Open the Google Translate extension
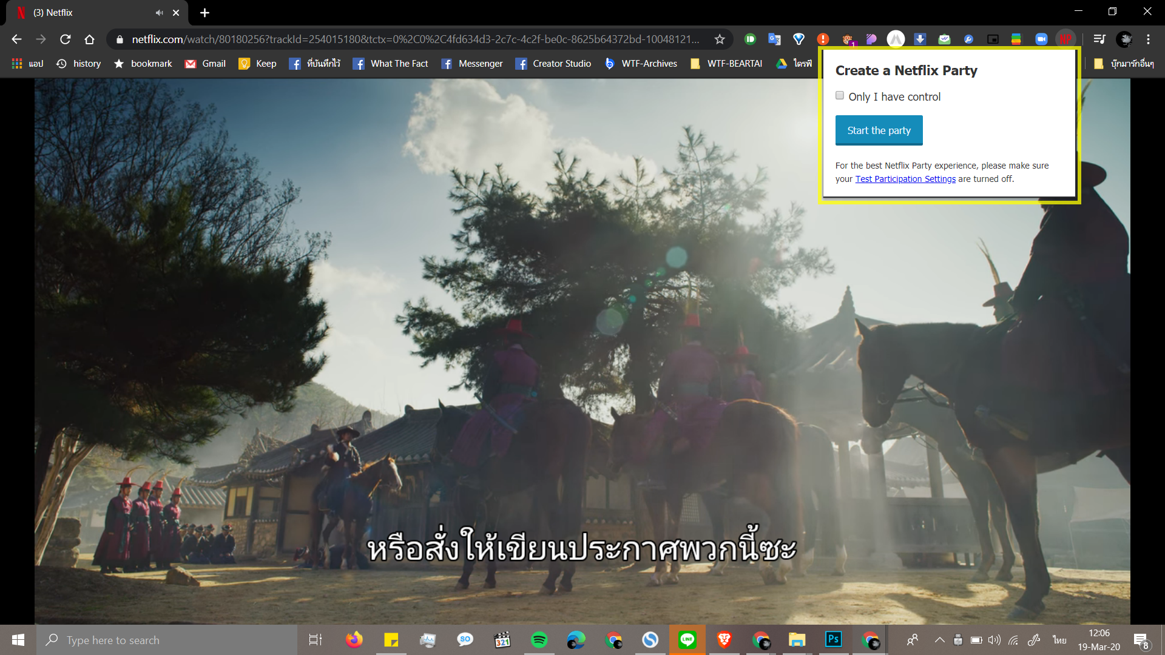Screen dimensions: 1165x655 pyautogui.click(x=774, y=39)
